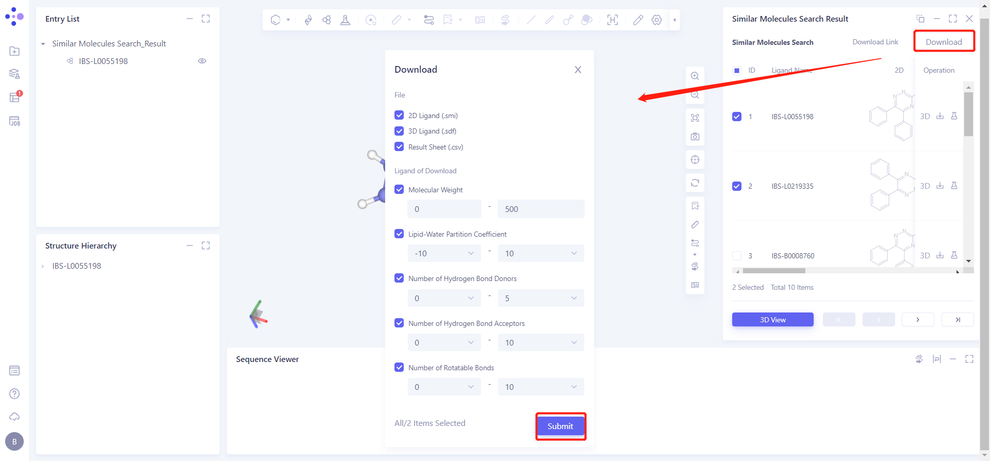Uncheck the 2D Ligand (.smi) checkbox
The image size is (990, 461).
click(399, 116)
